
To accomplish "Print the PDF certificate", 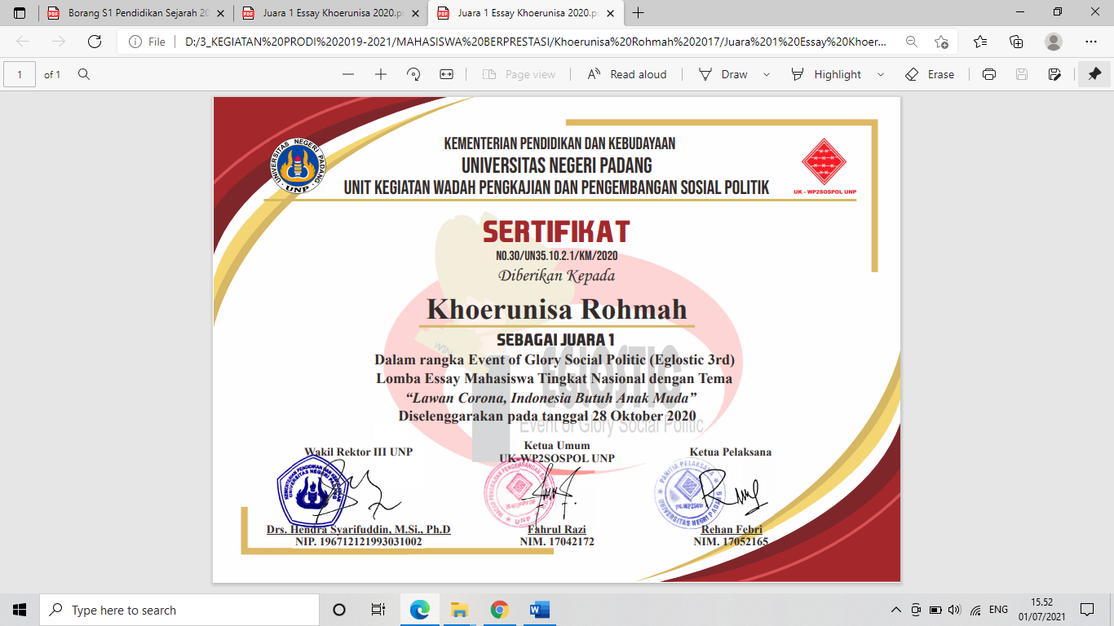I will tap(989, 74).
